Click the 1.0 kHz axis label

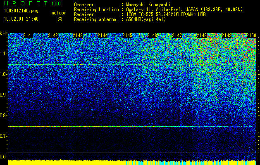(3, 75)
